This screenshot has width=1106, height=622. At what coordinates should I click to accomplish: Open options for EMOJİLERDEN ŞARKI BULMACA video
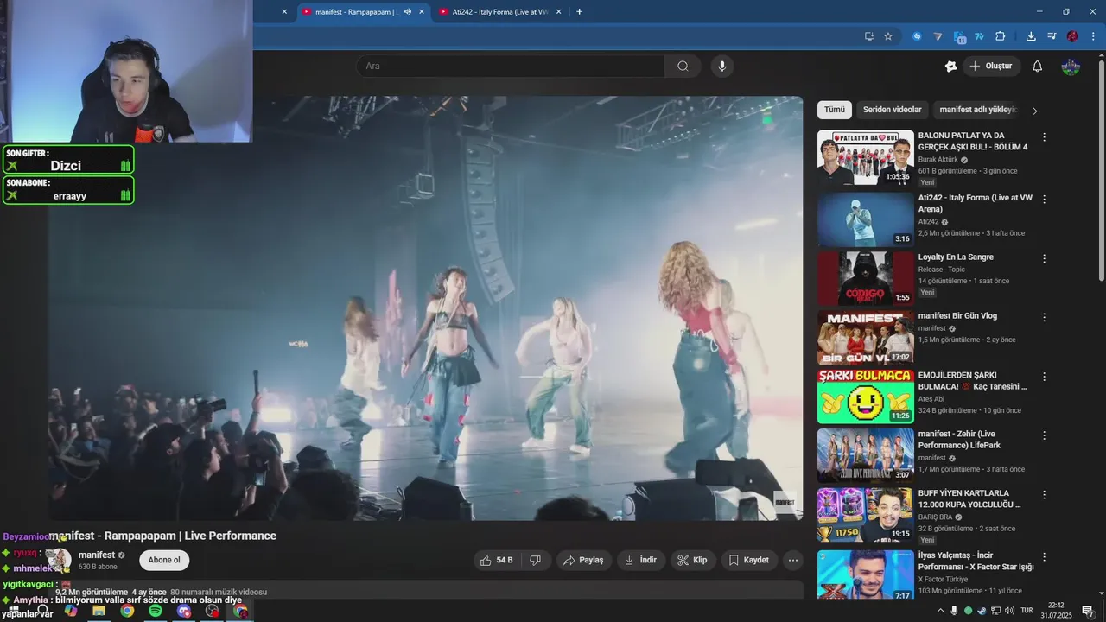click(1044, 377)
